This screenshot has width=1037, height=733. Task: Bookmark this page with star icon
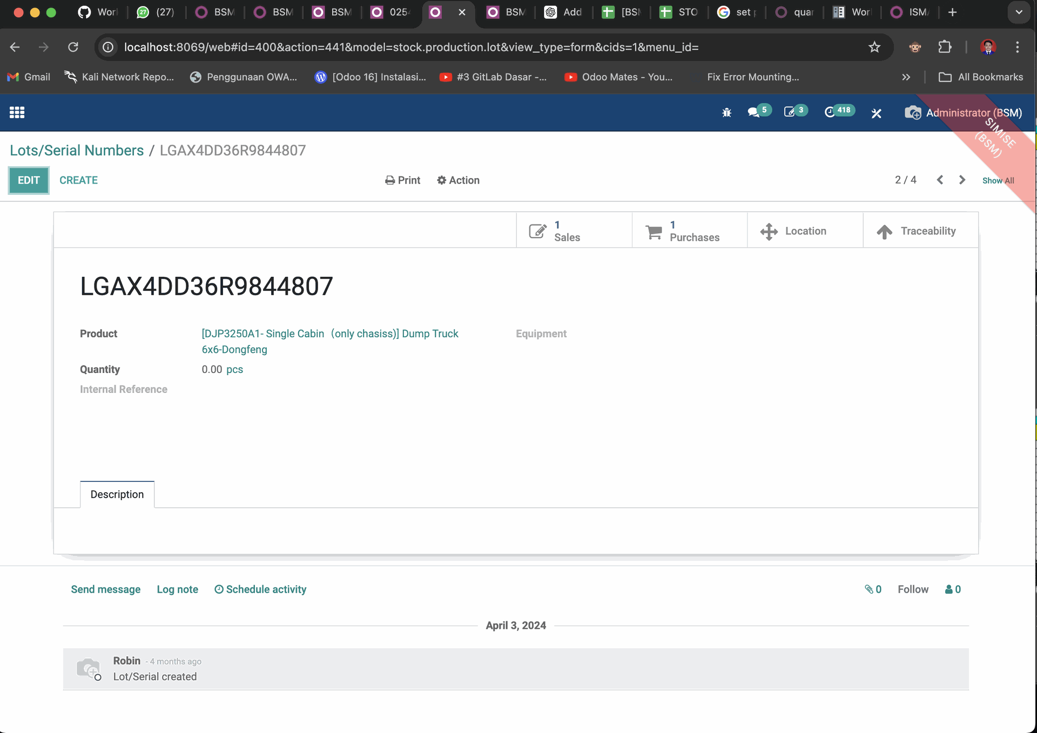click(x=874, y=47)
